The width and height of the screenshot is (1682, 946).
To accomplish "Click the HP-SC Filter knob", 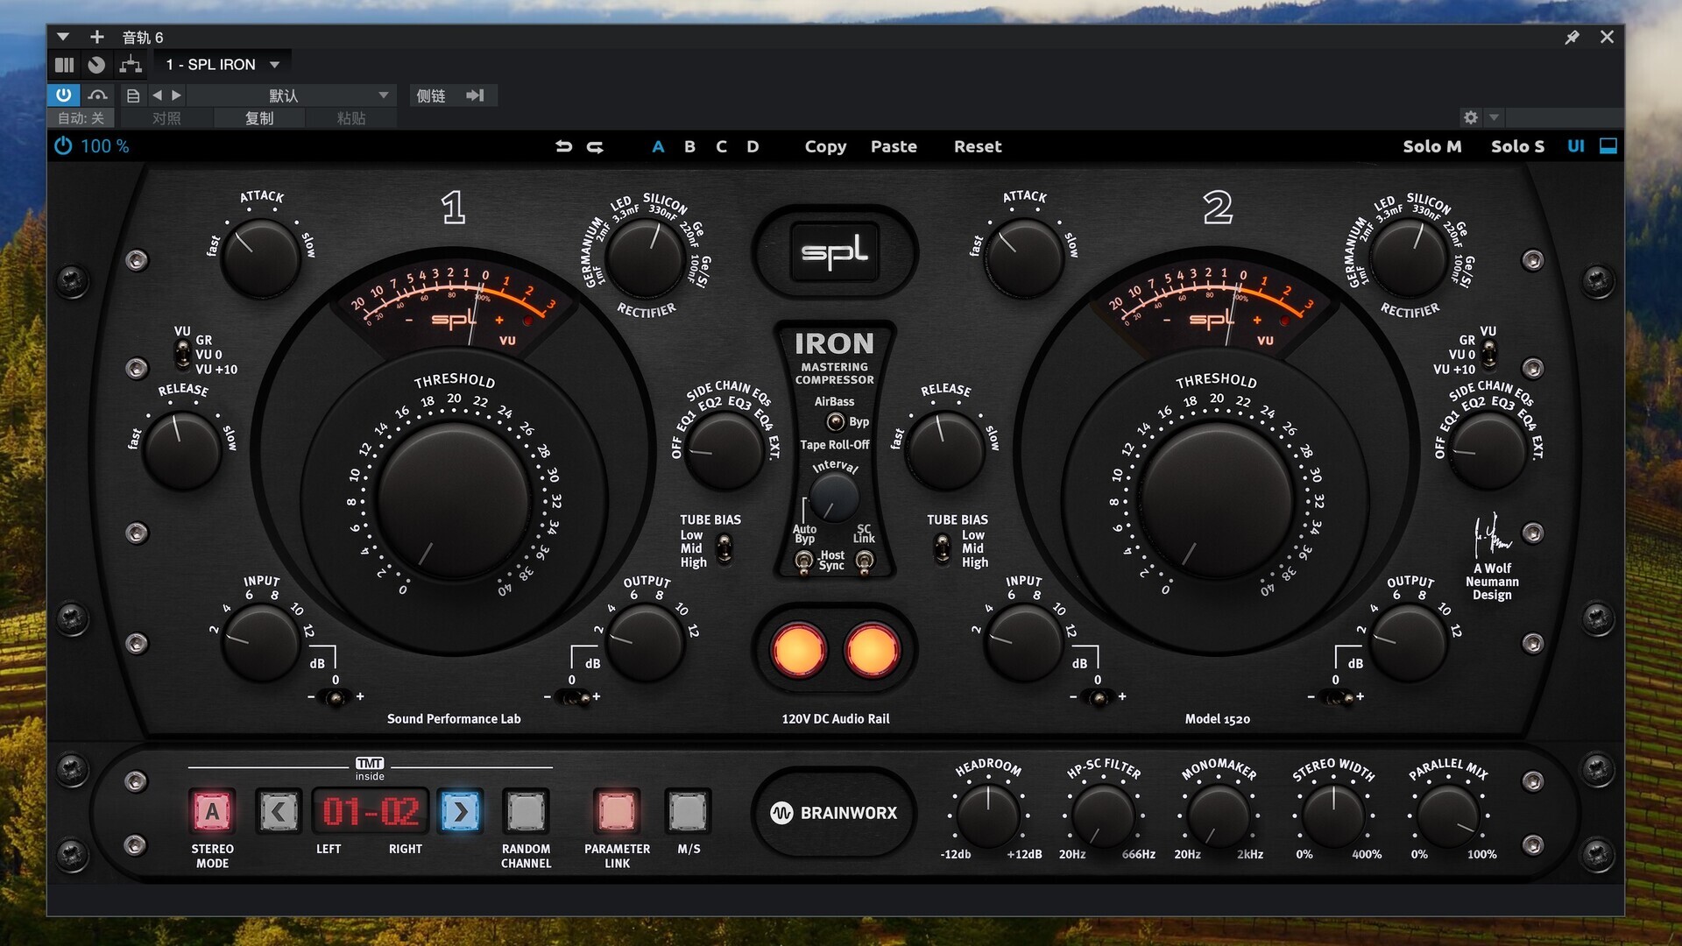I will [1103, 815].
